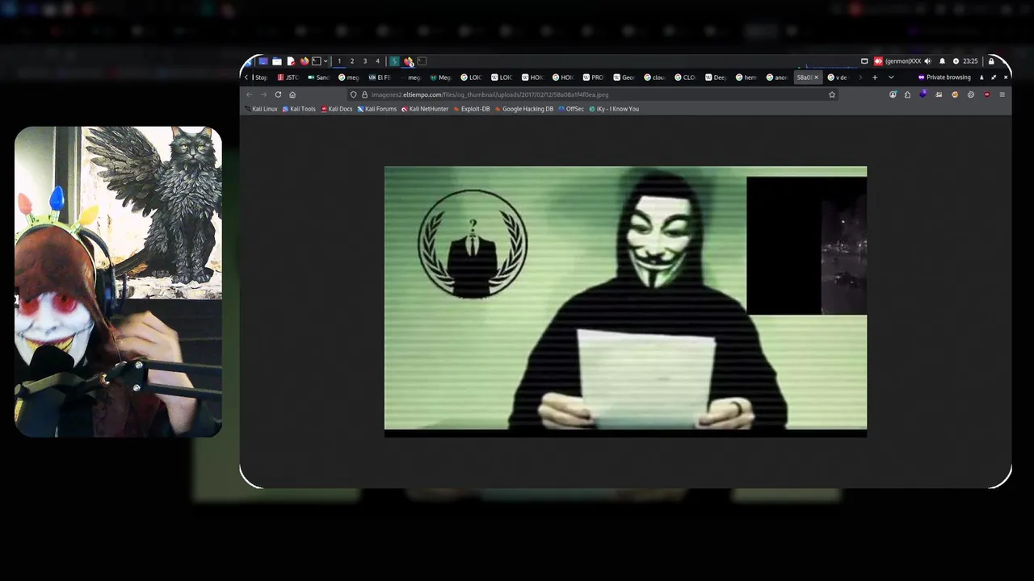Switch to the Wikipedia LOIC tab
This screenshot has height=581, width=1034.
pyautogui.click(x=502, y=77)
